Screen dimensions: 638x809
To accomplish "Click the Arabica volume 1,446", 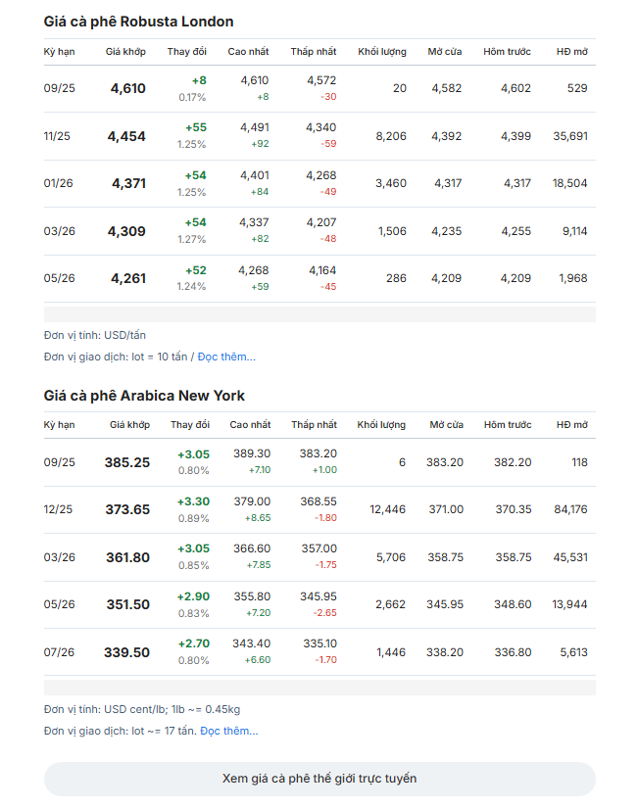I will pos(391,652).
